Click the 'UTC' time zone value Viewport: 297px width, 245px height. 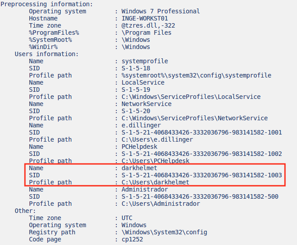[127, 218]
